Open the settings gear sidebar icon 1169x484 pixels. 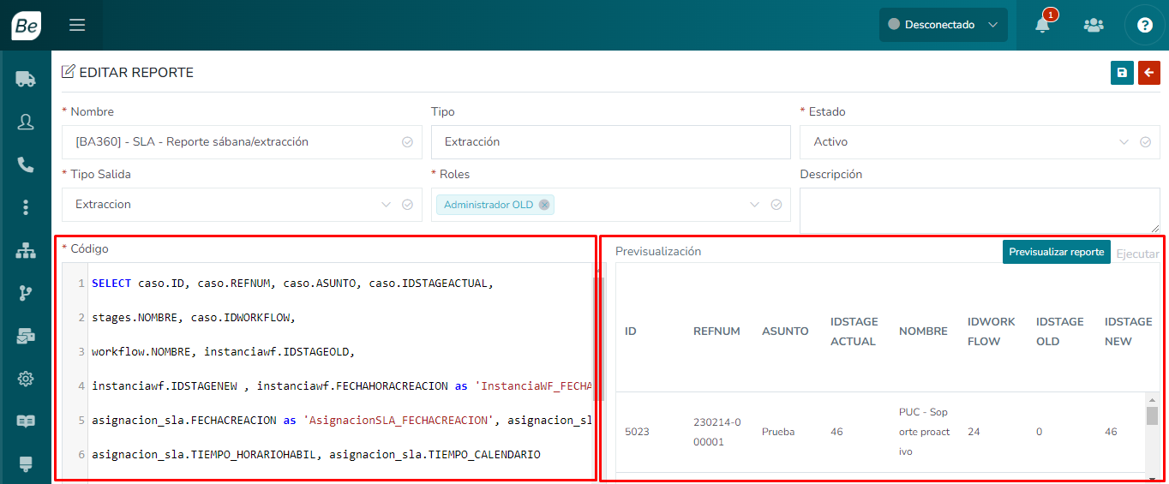[x=26, y=379]
